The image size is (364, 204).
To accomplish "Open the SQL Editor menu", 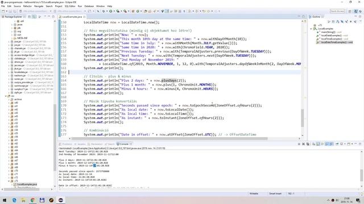I will pos(70,6).
